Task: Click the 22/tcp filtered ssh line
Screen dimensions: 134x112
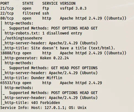Action: tap(25, 13)
